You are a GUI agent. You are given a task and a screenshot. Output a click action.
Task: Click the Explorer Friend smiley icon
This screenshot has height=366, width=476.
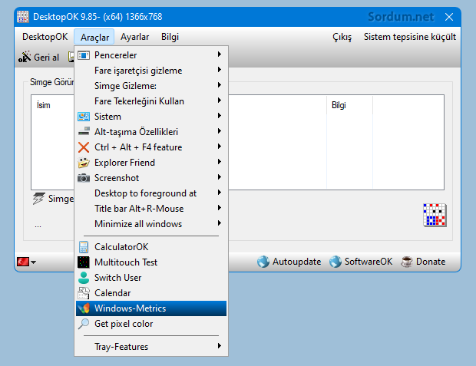[84, 163]
